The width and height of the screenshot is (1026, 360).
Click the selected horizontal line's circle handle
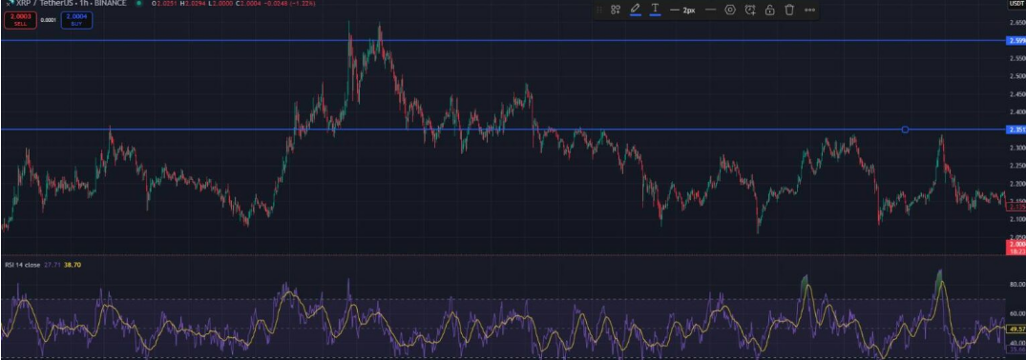click(x=905, y=130)
